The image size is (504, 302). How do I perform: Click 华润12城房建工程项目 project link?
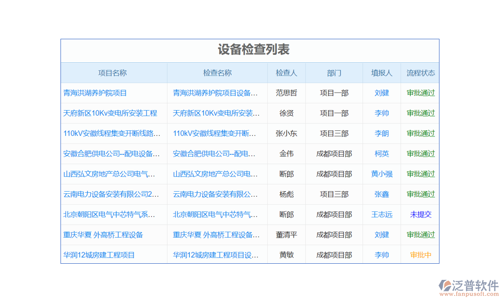[99, 255]
